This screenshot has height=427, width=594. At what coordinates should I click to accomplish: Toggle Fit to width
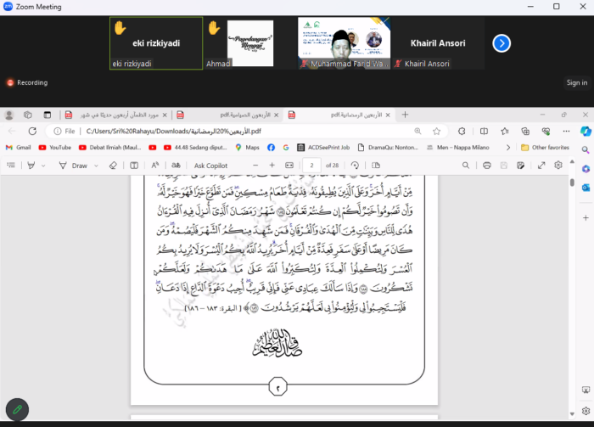tap(289, 166)
